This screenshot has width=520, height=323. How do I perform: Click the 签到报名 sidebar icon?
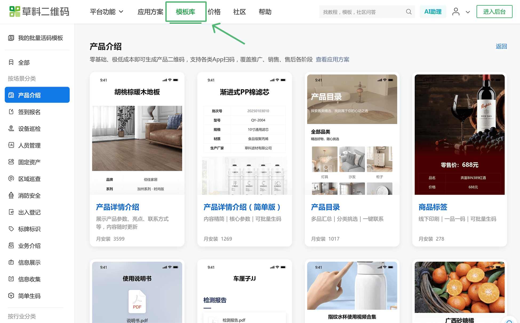(11, 112)
